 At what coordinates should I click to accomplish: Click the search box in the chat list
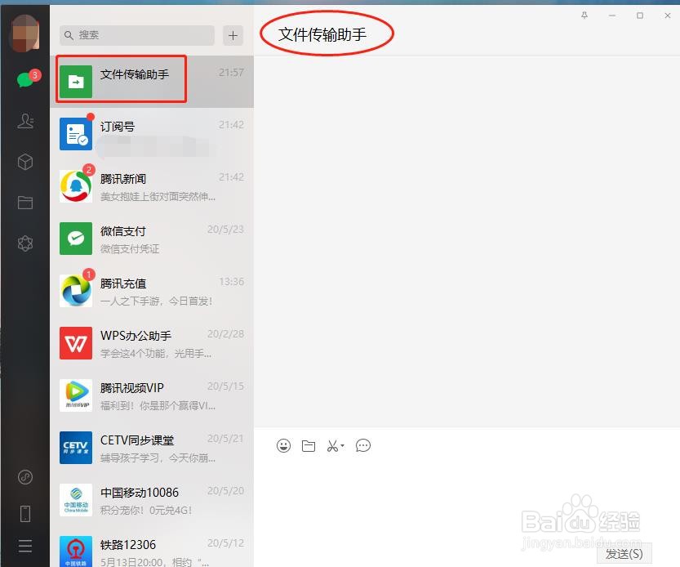coord(137,35)
